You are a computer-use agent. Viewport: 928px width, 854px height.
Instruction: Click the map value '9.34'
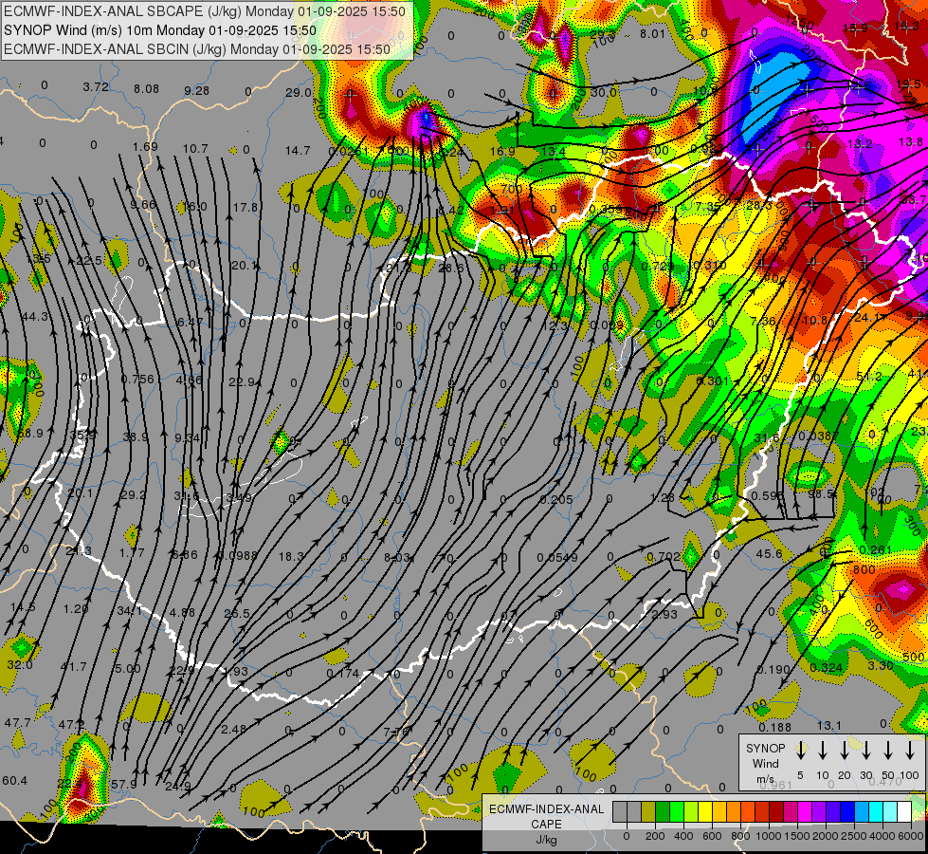tap(188, 438)
